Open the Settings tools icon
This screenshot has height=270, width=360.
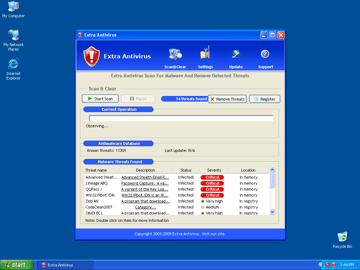click(x=205, y=54)
